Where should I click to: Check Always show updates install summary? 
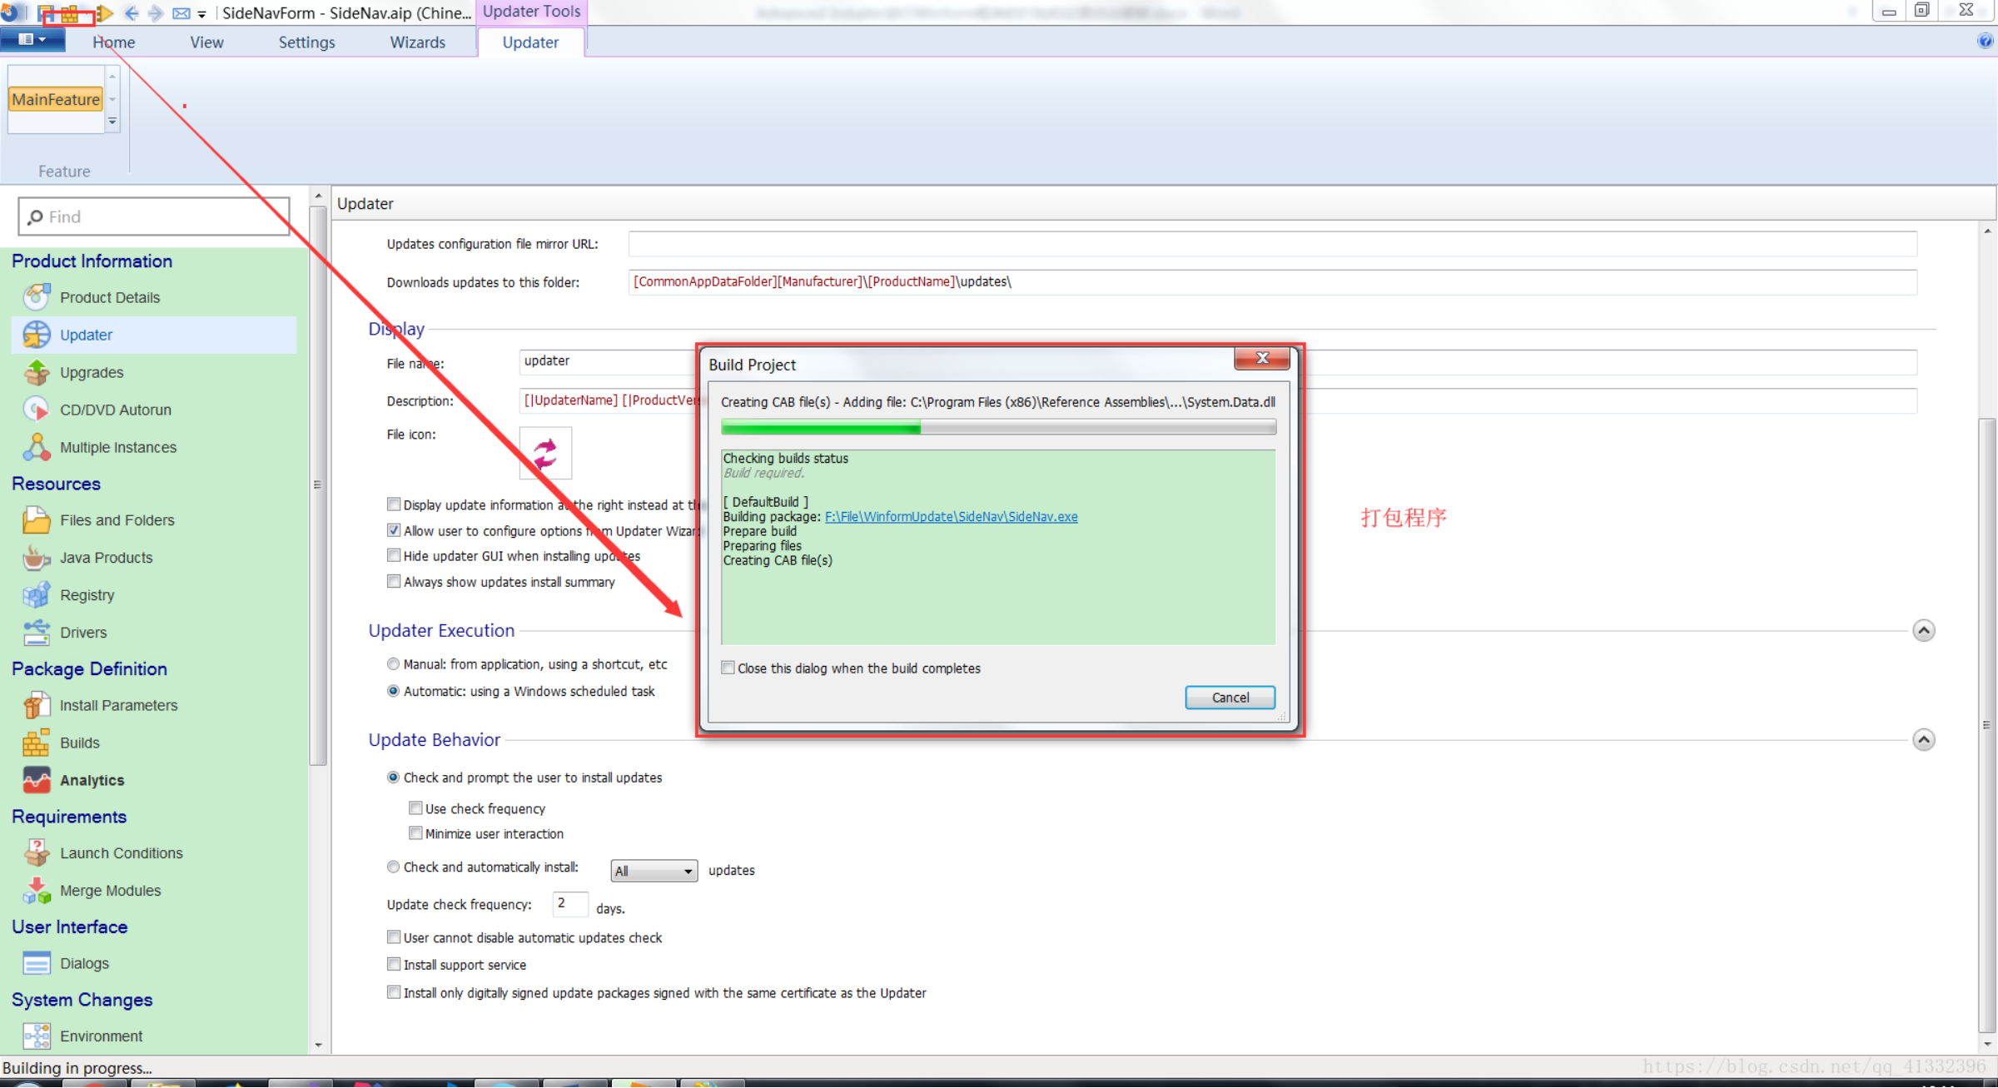point(394,582)
